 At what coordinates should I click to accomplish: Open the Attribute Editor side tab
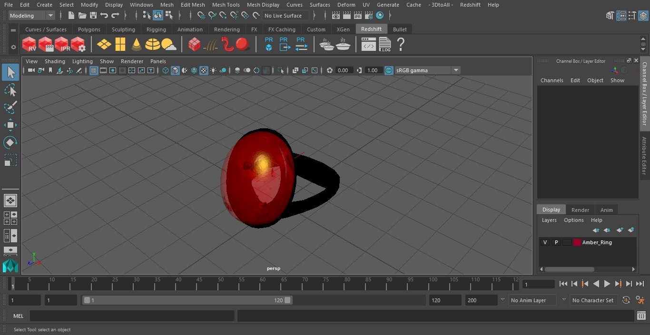tap(645, 155)
